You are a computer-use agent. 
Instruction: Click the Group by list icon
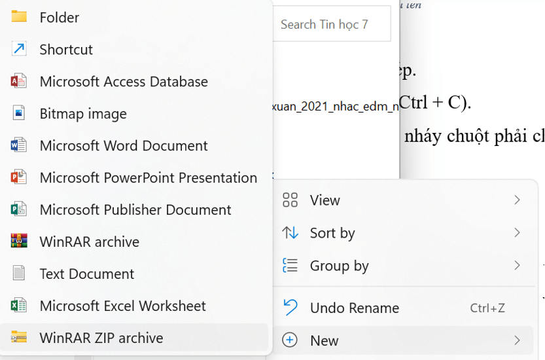click(x=290, y=266)
